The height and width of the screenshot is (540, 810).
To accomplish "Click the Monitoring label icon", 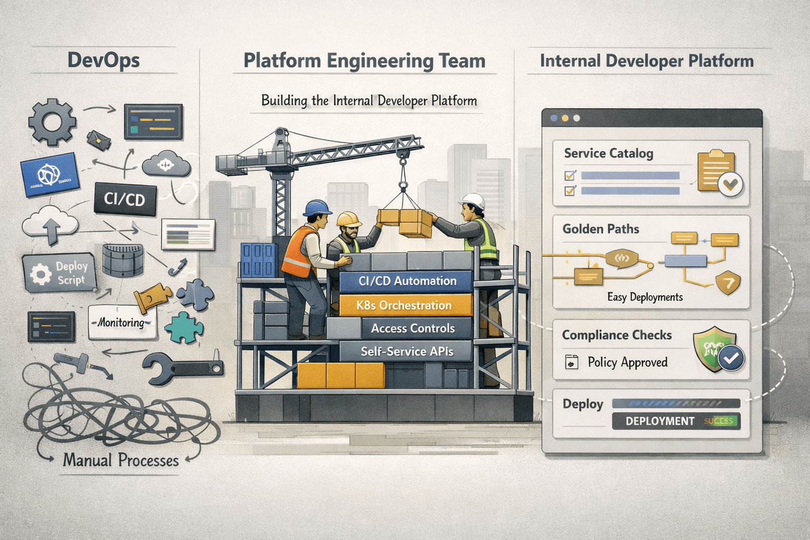I will click(121, 322).
